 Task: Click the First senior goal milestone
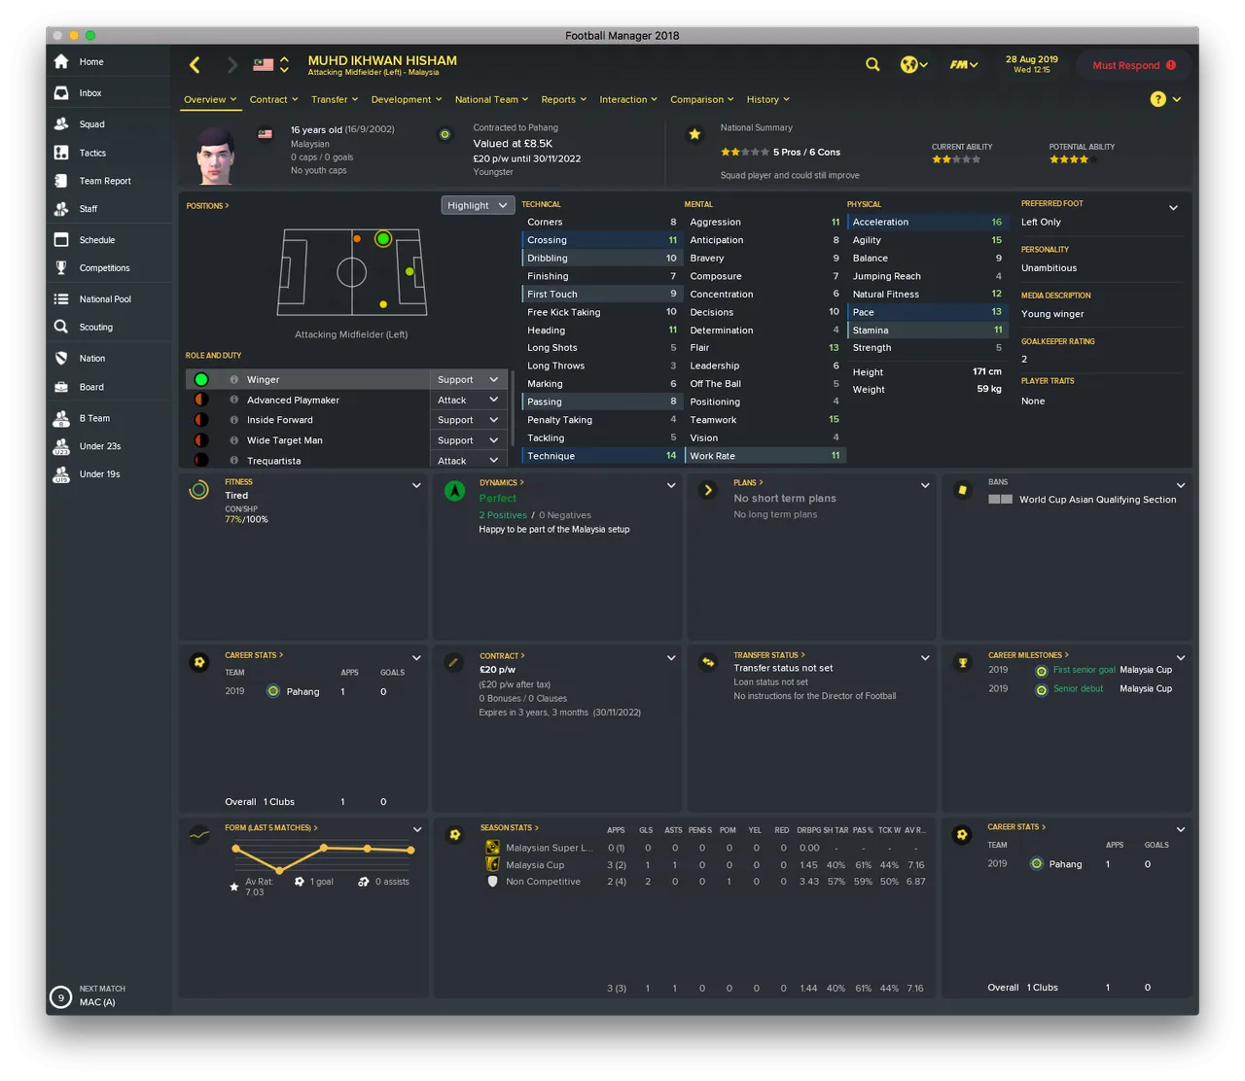click(x=1085, y=670)
